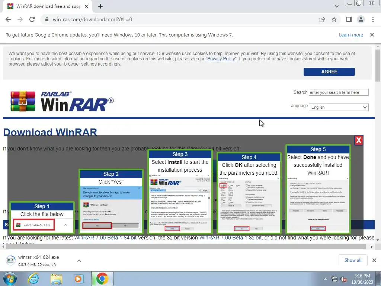Open WinRAR 7.00 Beta 1 64 bit link
This screenshot has width=381, height=286.
(105, 238)
